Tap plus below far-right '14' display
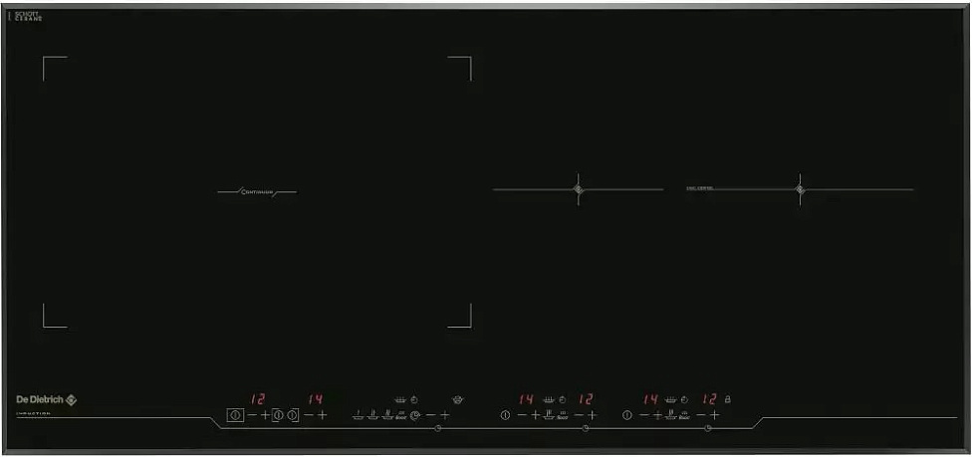972x457 pixels. (x=657, y=415)
